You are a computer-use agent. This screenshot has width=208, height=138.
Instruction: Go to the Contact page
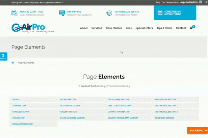click(181, 28)
